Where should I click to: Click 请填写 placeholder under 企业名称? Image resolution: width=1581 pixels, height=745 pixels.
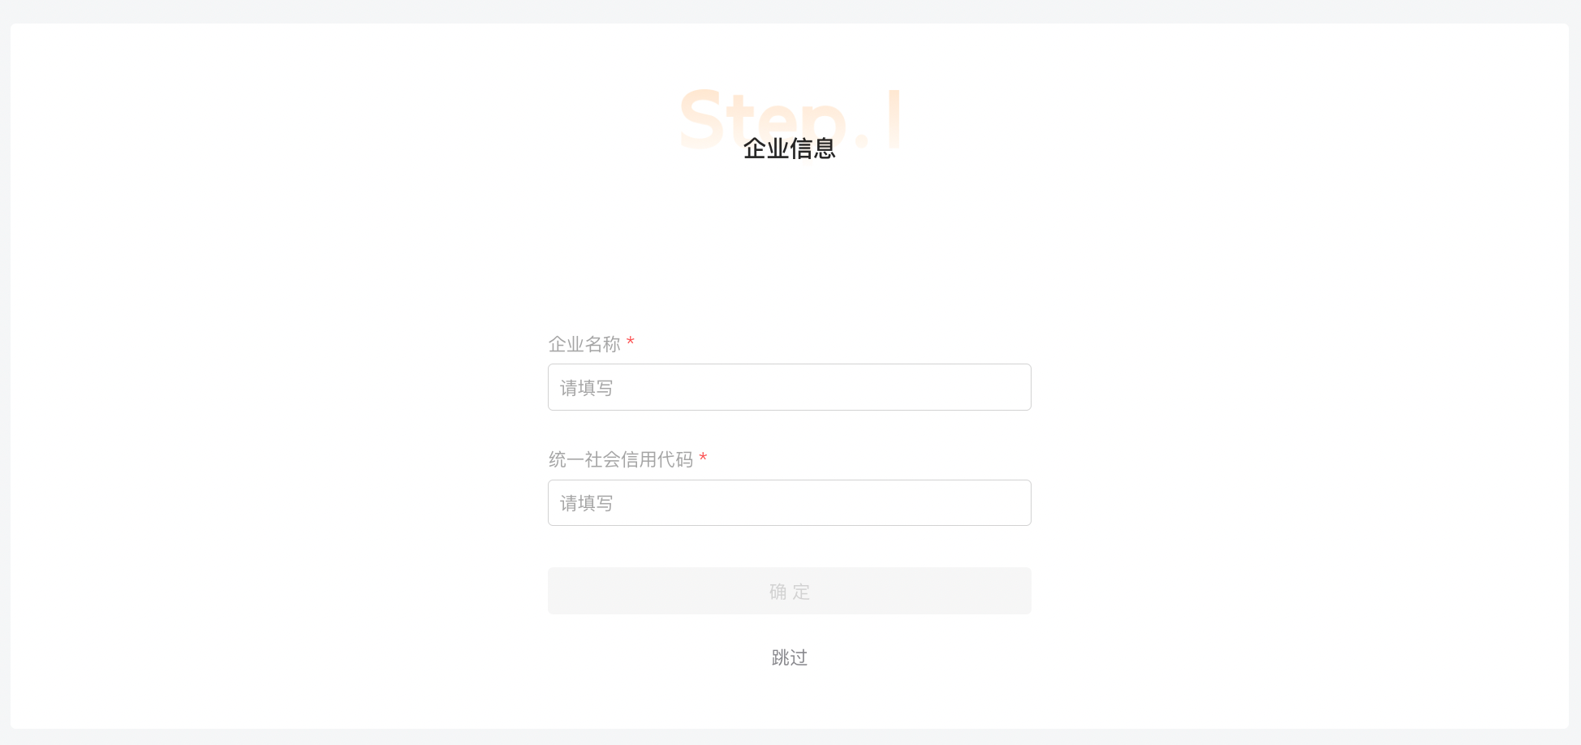pyautogui.click(x=586, y=388)
